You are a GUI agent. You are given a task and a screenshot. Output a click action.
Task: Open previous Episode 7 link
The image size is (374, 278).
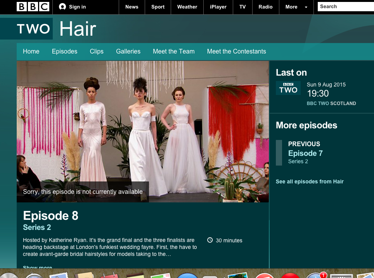305,153
